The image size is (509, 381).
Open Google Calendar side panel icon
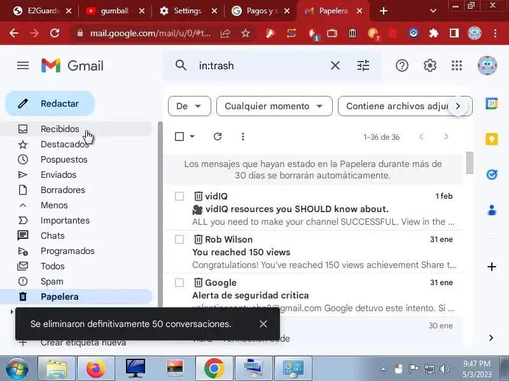pos(491,104)
